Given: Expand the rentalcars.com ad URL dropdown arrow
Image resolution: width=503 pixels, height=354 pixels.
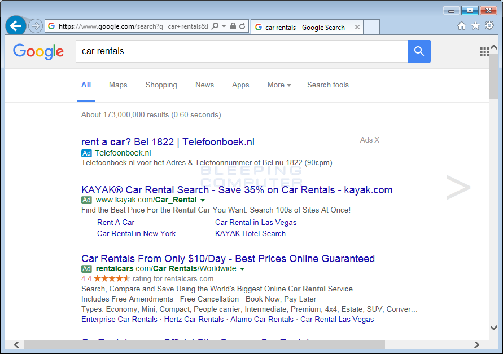Looking at the screenshot, I should 242,269.
